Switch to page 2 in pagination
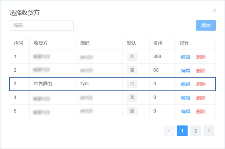This screenshot has height=149, width=225. point(196,131)
